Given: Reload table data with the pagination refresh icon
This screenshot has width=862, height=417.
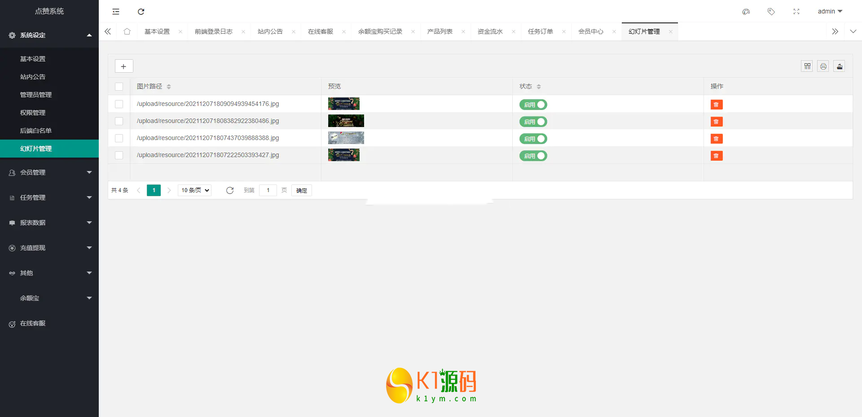Looking at the screenshot, I should coord(230,190).
